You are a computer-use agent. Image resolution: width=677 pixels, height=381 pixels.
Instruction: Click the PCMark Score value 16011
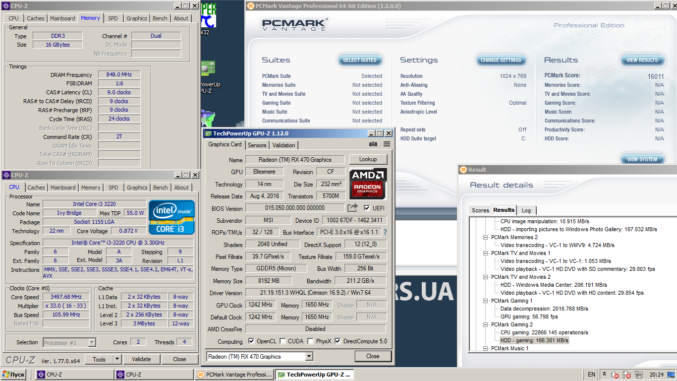[655, 76]
